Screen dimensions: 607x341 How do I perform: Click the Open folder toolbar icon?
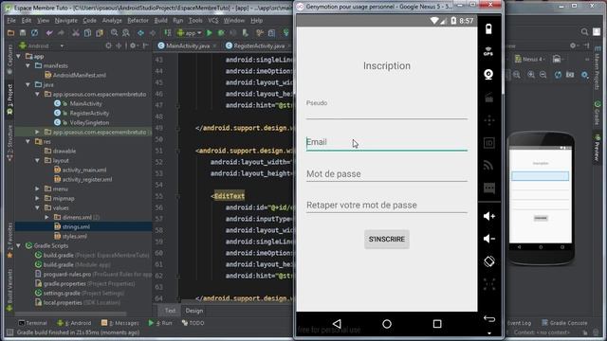point(10,33)
